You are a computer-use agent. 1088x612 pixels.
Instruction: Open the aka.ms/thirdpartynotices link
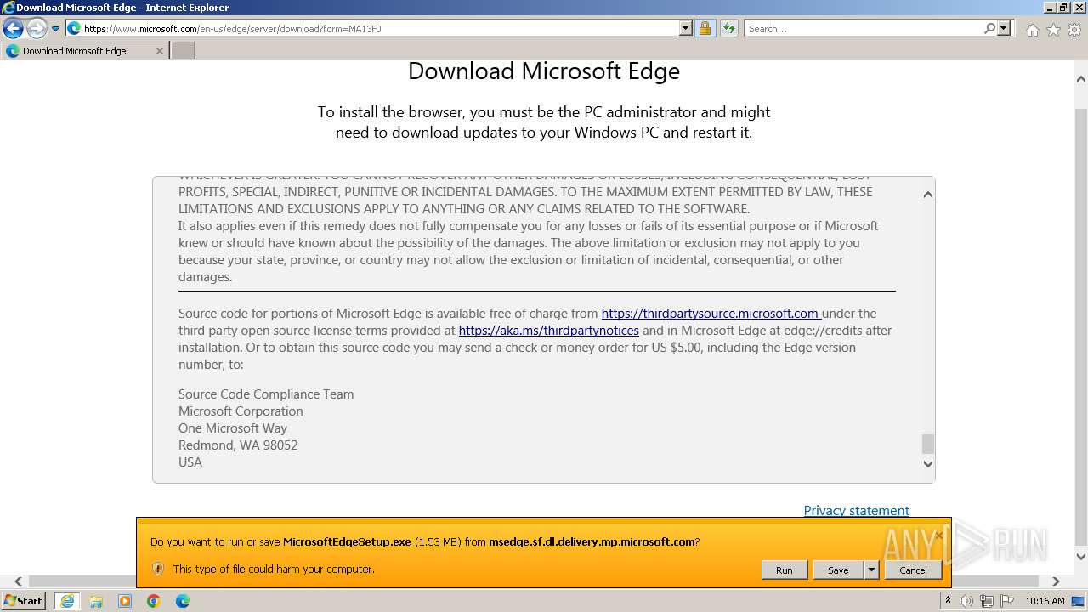[548, 331]
